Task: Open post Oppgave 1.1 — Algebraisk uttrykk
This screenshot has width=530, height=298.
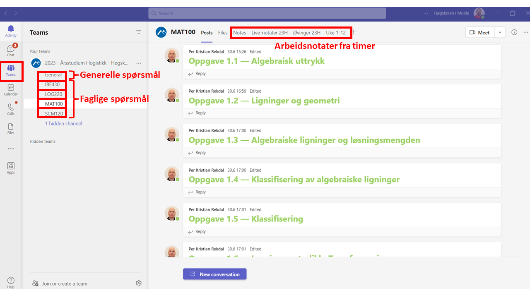Action: 257,61
